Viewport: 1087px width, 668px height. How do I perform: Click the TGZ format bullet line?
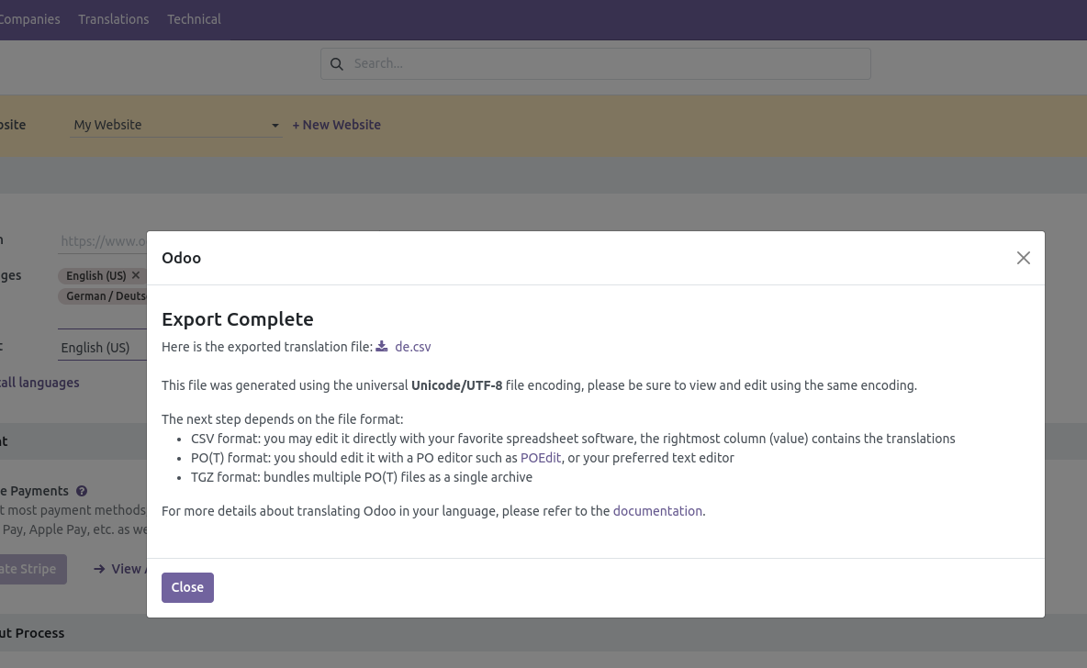(361, 477)
